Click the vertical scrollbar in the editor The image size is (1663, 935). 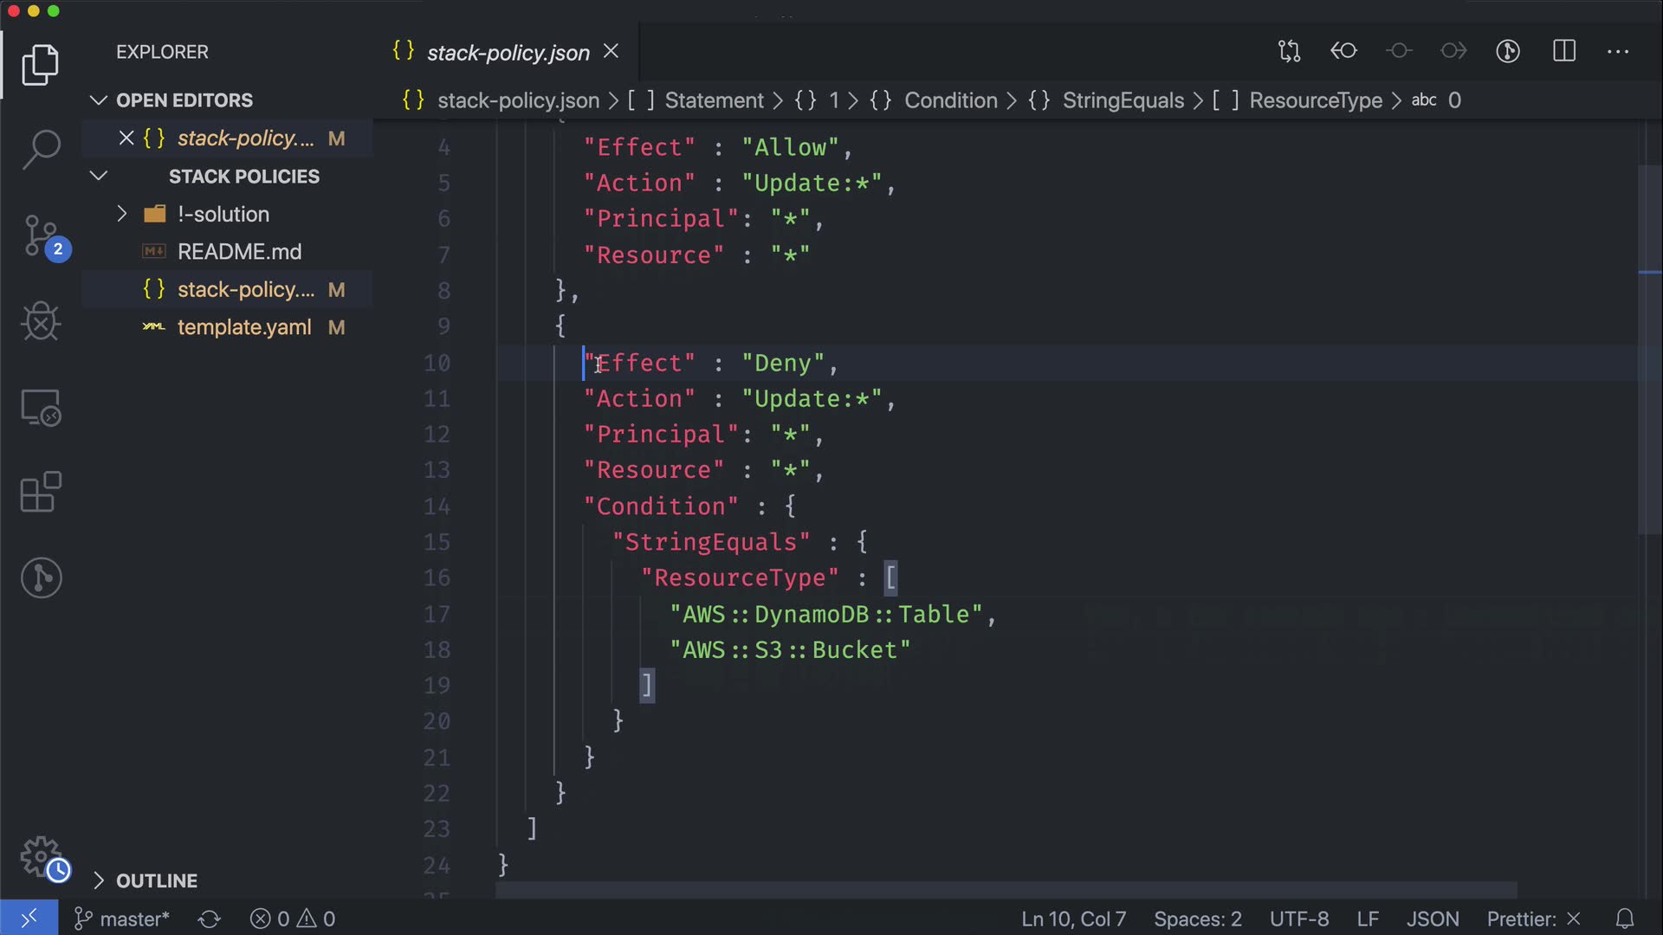point(1649,346)
